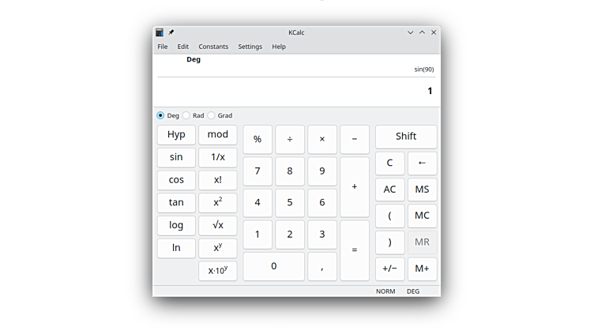Toggle the plus/minus sign key
Viewport: 594px width, 334px height.
(x=389, y=268)
